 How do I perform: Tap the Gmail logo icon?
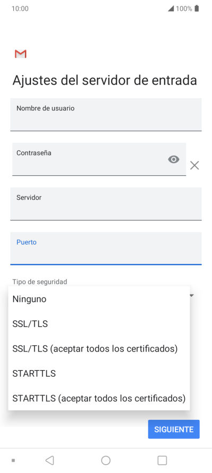pyautogui.click(x=20, y=54)
